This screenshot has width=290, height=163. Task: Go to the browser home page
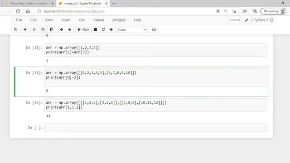[28, 11]
